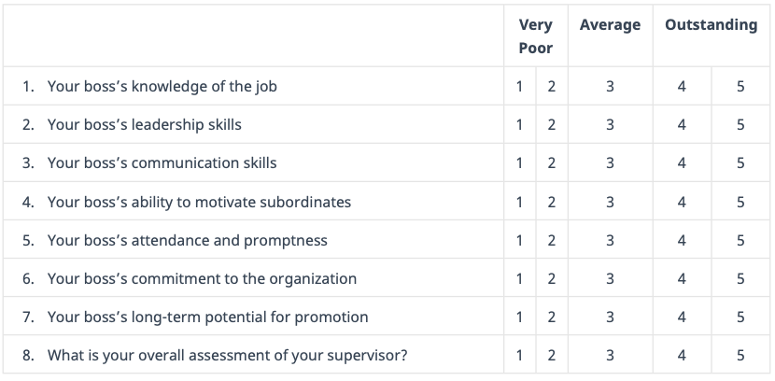
Task: Click the "Very Poor" column header
Action: click(x=535, y=36)
